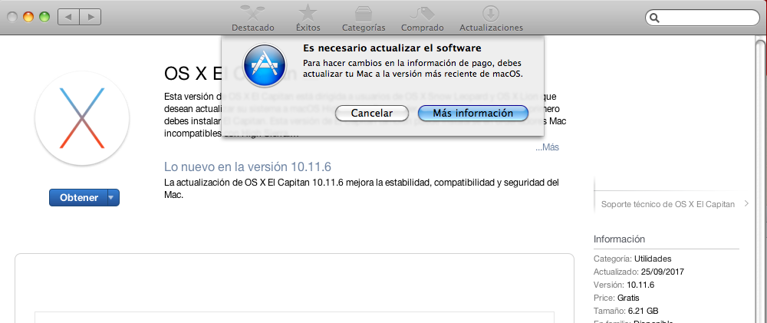Focus the App Store search field

pyautogui.click(x=702, y=18)
